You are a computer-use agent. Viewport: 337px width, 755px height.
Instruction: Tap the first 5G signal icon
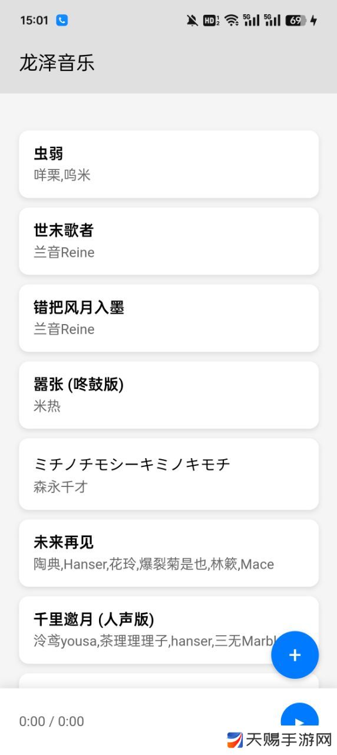(x=252, y=21)
